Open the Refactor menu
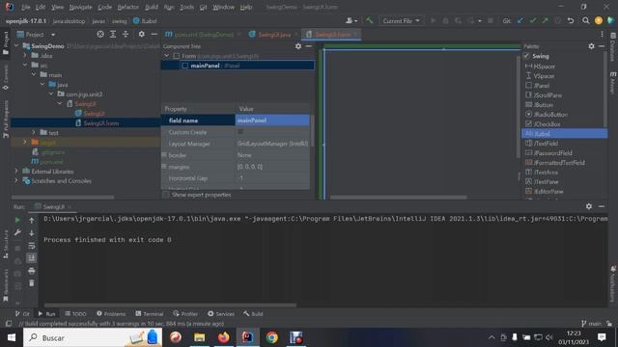Image resolution: width=618 pixels, height=347 pixels. click(128, 7)
